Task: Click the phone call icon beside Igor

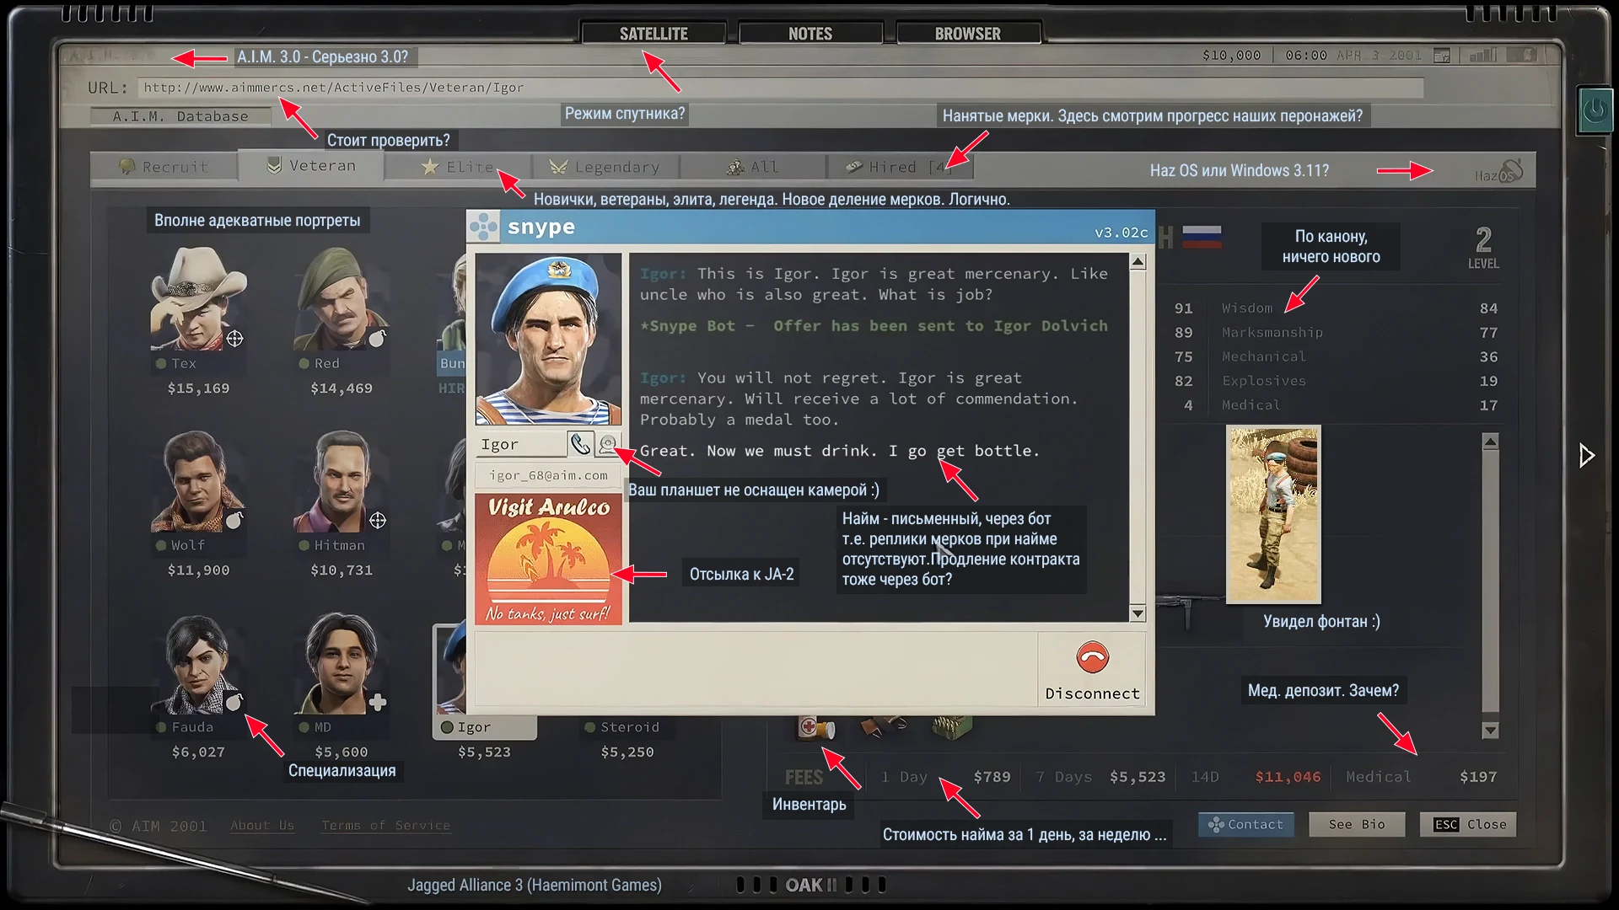Action: (x=580, y=444)
